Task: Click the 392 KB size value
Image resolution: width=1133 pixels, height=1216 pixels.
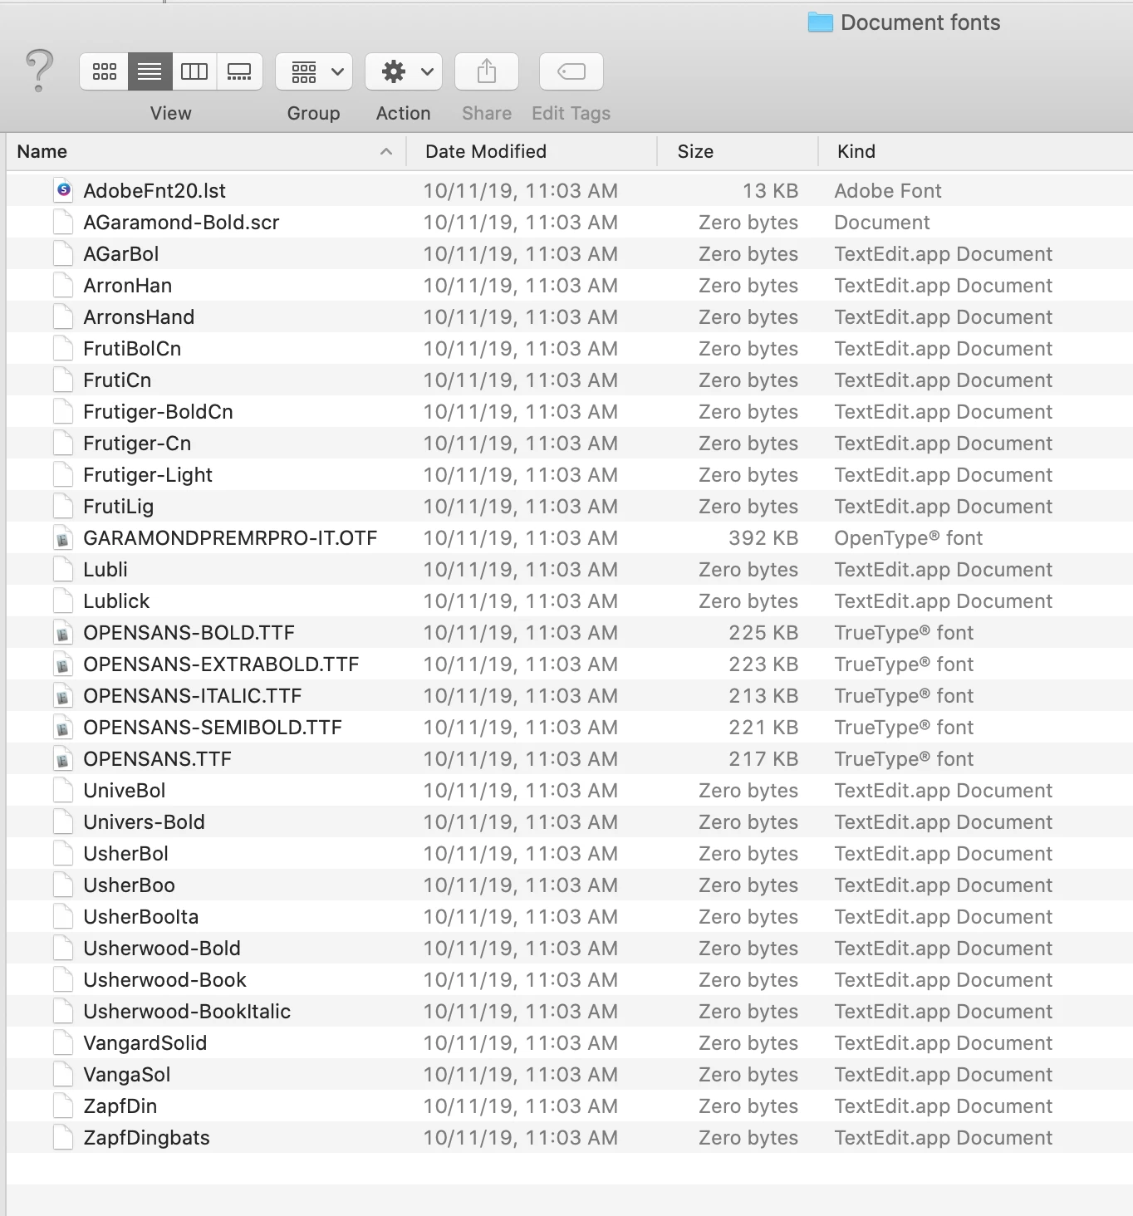Action: 763,537
